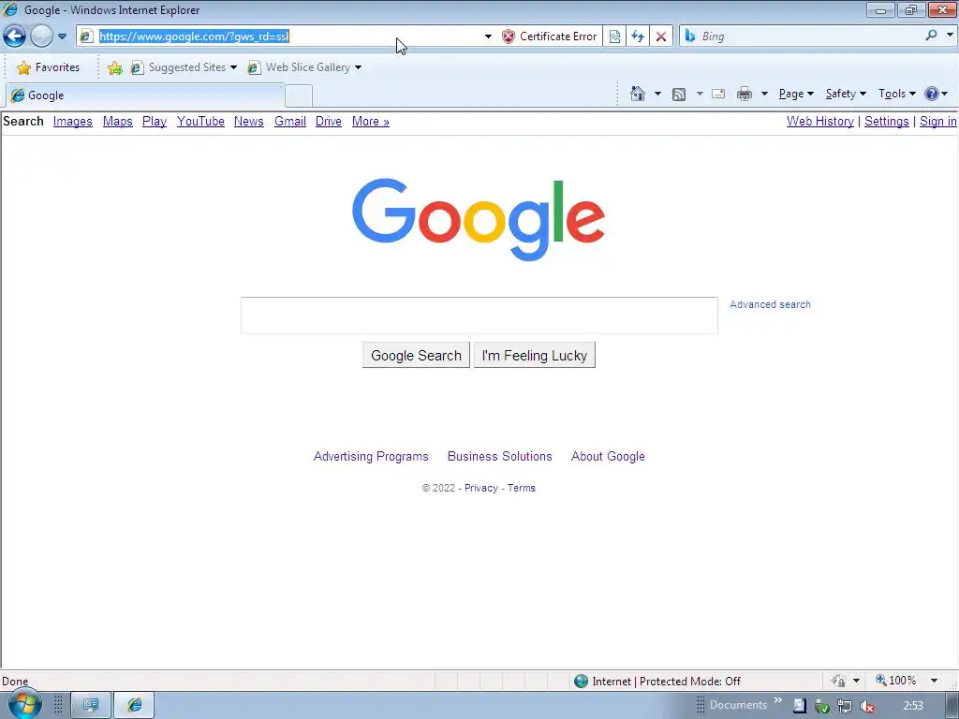This screenshot has height=719, width=959.
Task: Open Google Settings link
Action: point(886,121)
